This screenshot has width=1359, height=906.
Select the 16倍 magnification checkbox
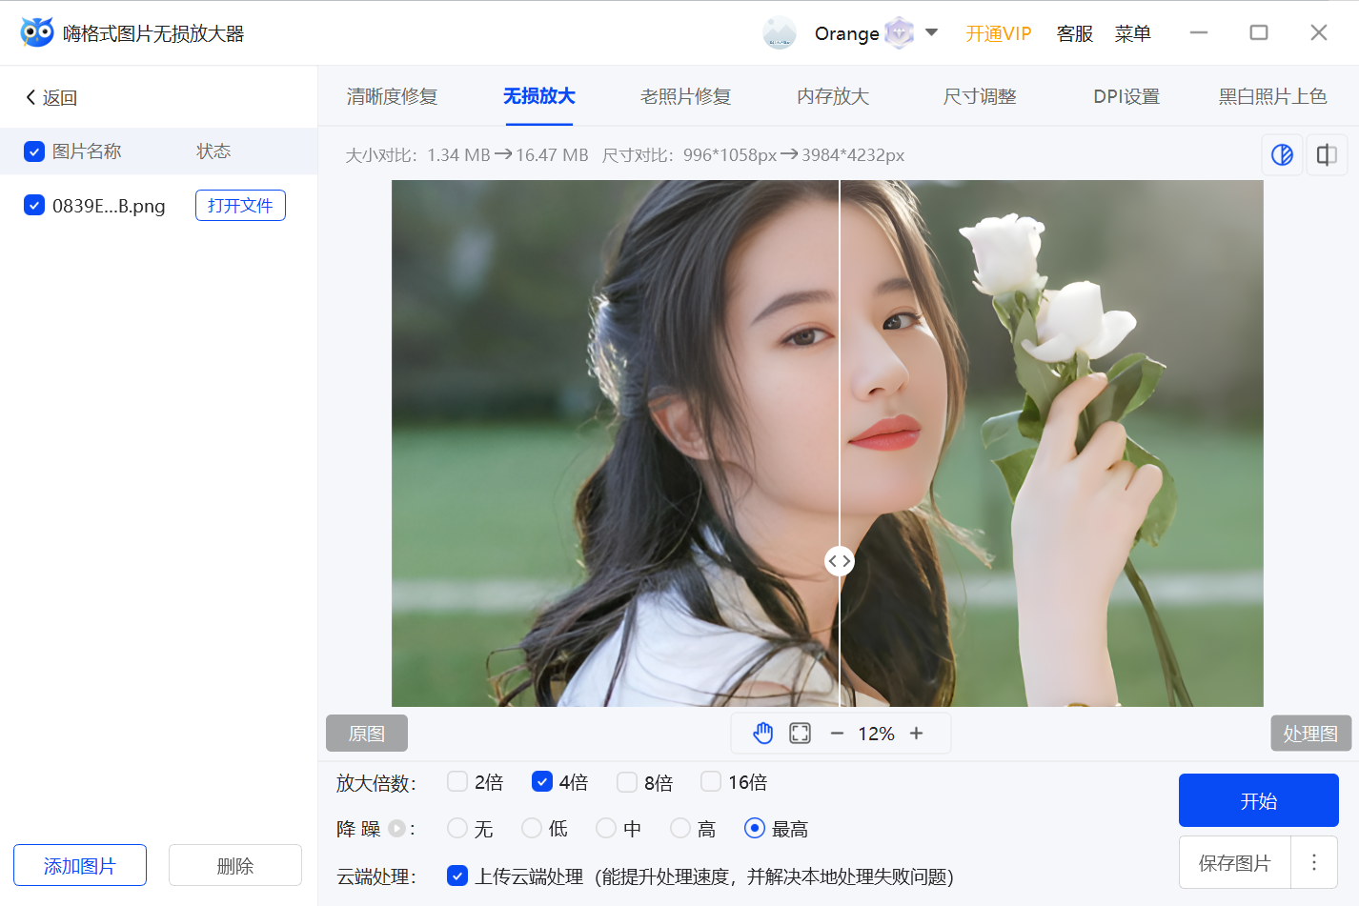pos(711,782)
